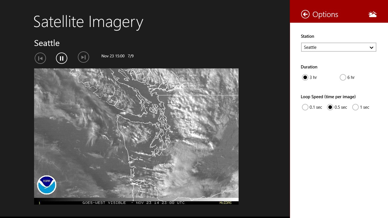Pause the satellite image loop
388x218 pixels.
click(62, 58)
